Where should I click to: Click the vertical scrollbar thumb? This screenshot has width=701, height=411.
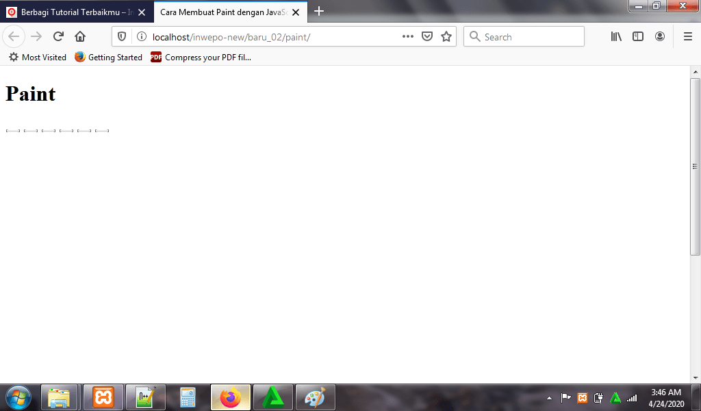tap(695, 166)
